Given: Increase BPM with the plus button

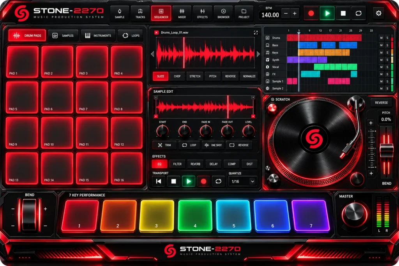Looking at the screenshot, I should (x=295, y=14).
